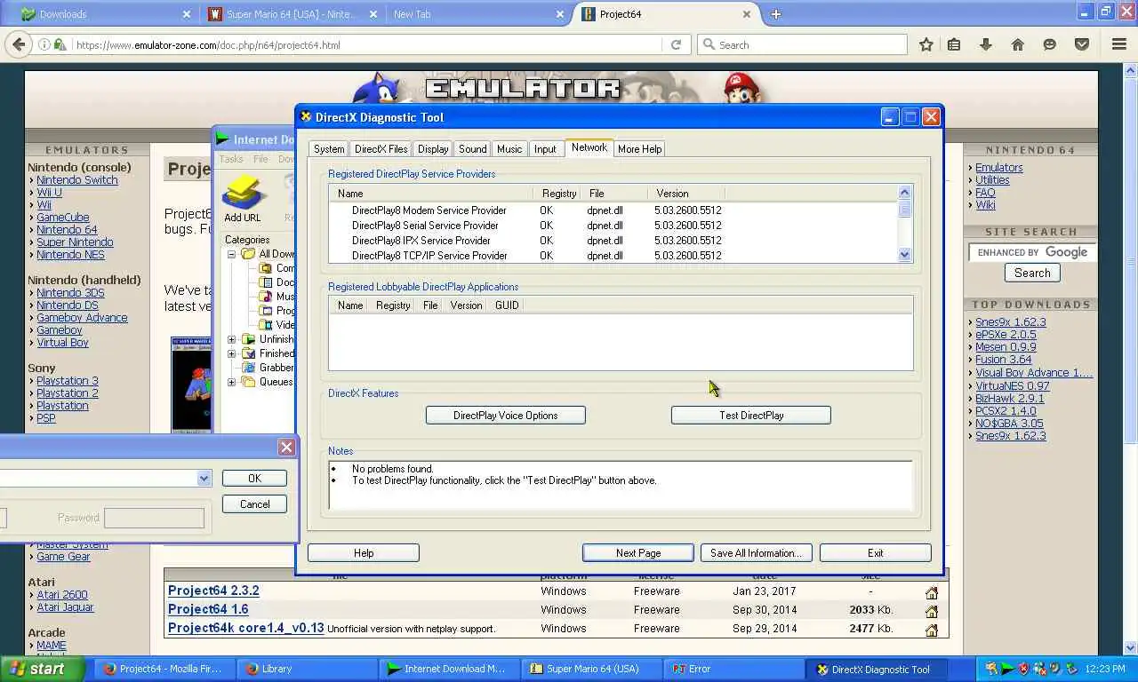Viewport: 1138px width, 682px height.
Task: Expand the Finished category in IDM tree
Action: (232, 353)
